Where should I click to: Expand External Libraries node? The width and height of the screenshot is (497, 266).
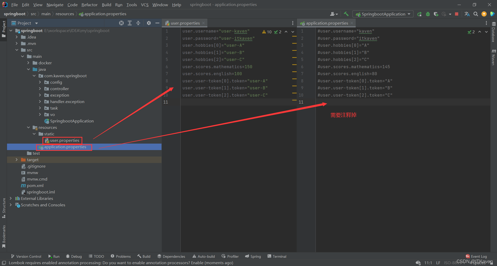[11, 198]
